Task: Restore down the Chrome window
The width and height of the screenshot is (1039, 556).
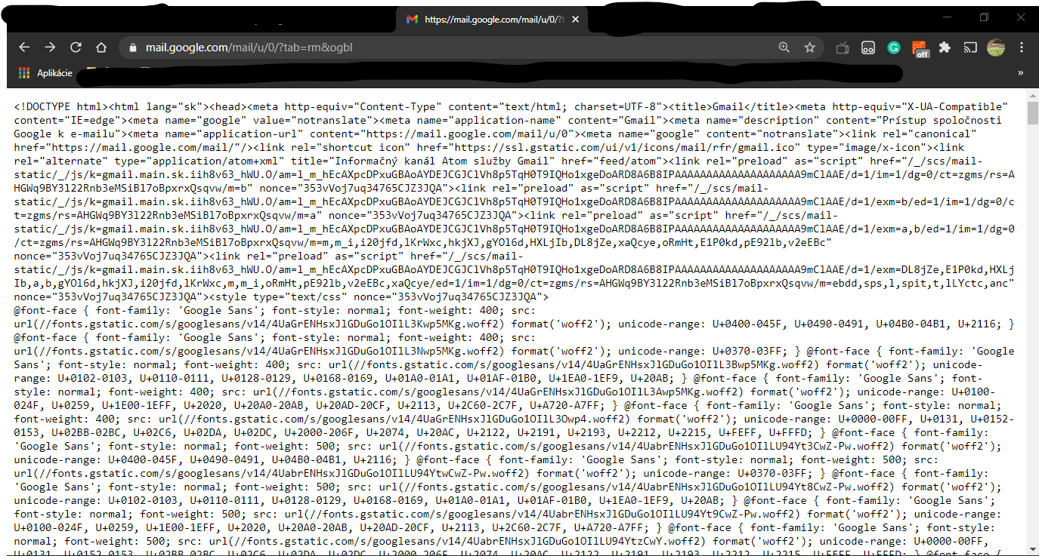Action: (984, 17)
